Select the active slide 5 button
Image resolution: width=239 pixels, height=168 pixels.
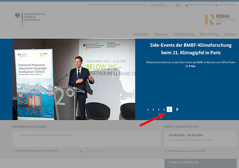169,109
